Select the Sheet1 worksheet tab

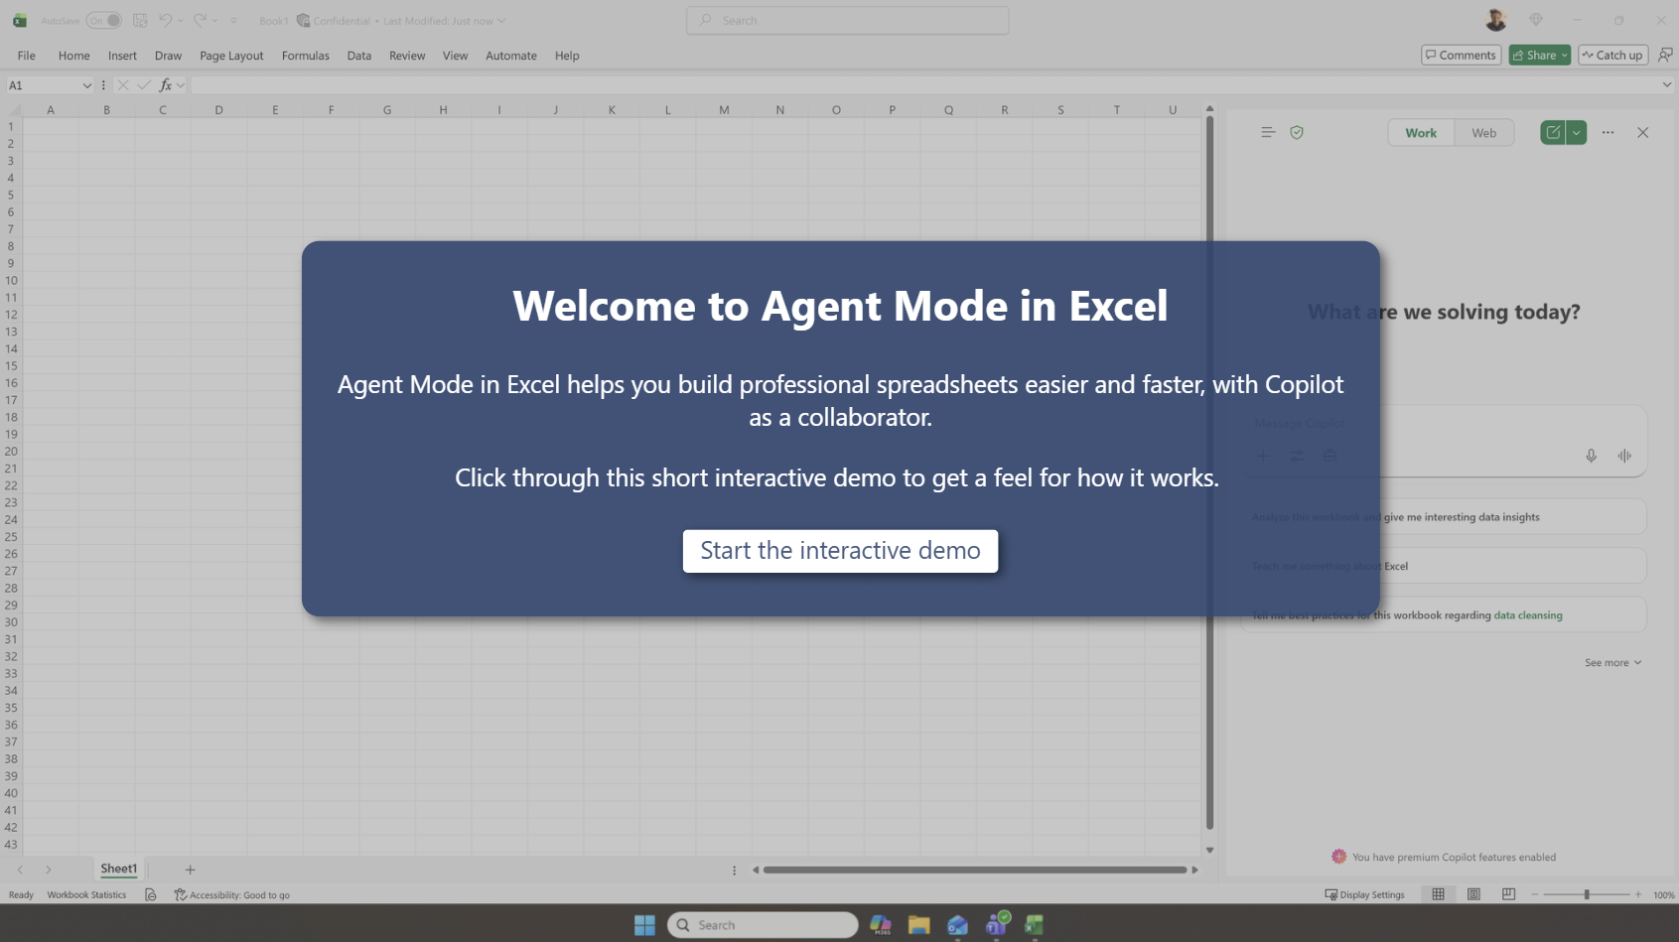[119, 869]
